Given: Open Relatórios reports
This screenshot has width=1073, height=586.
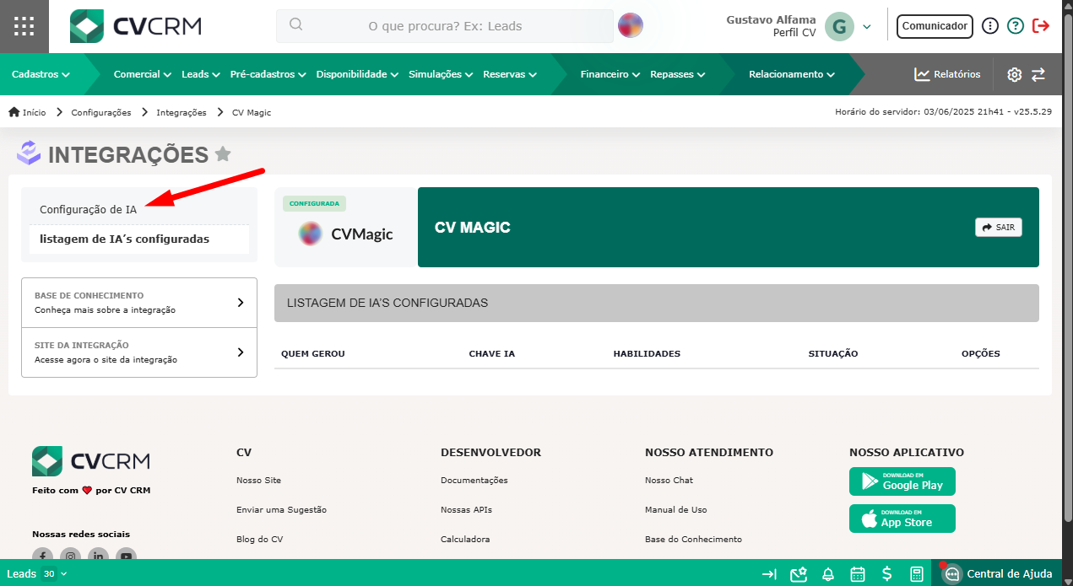Looking at the screenshot, I should pyautogui.click(x=947, y=74).
